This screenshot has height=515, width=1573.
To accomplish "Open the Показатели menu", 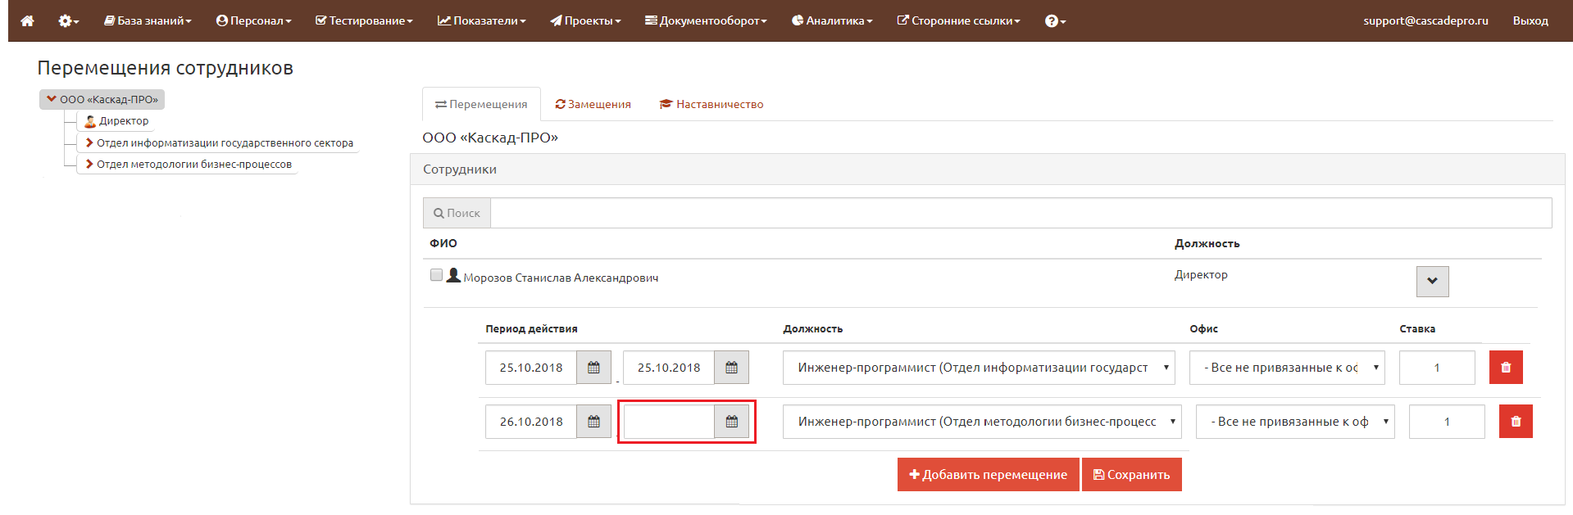I will 482,20.
